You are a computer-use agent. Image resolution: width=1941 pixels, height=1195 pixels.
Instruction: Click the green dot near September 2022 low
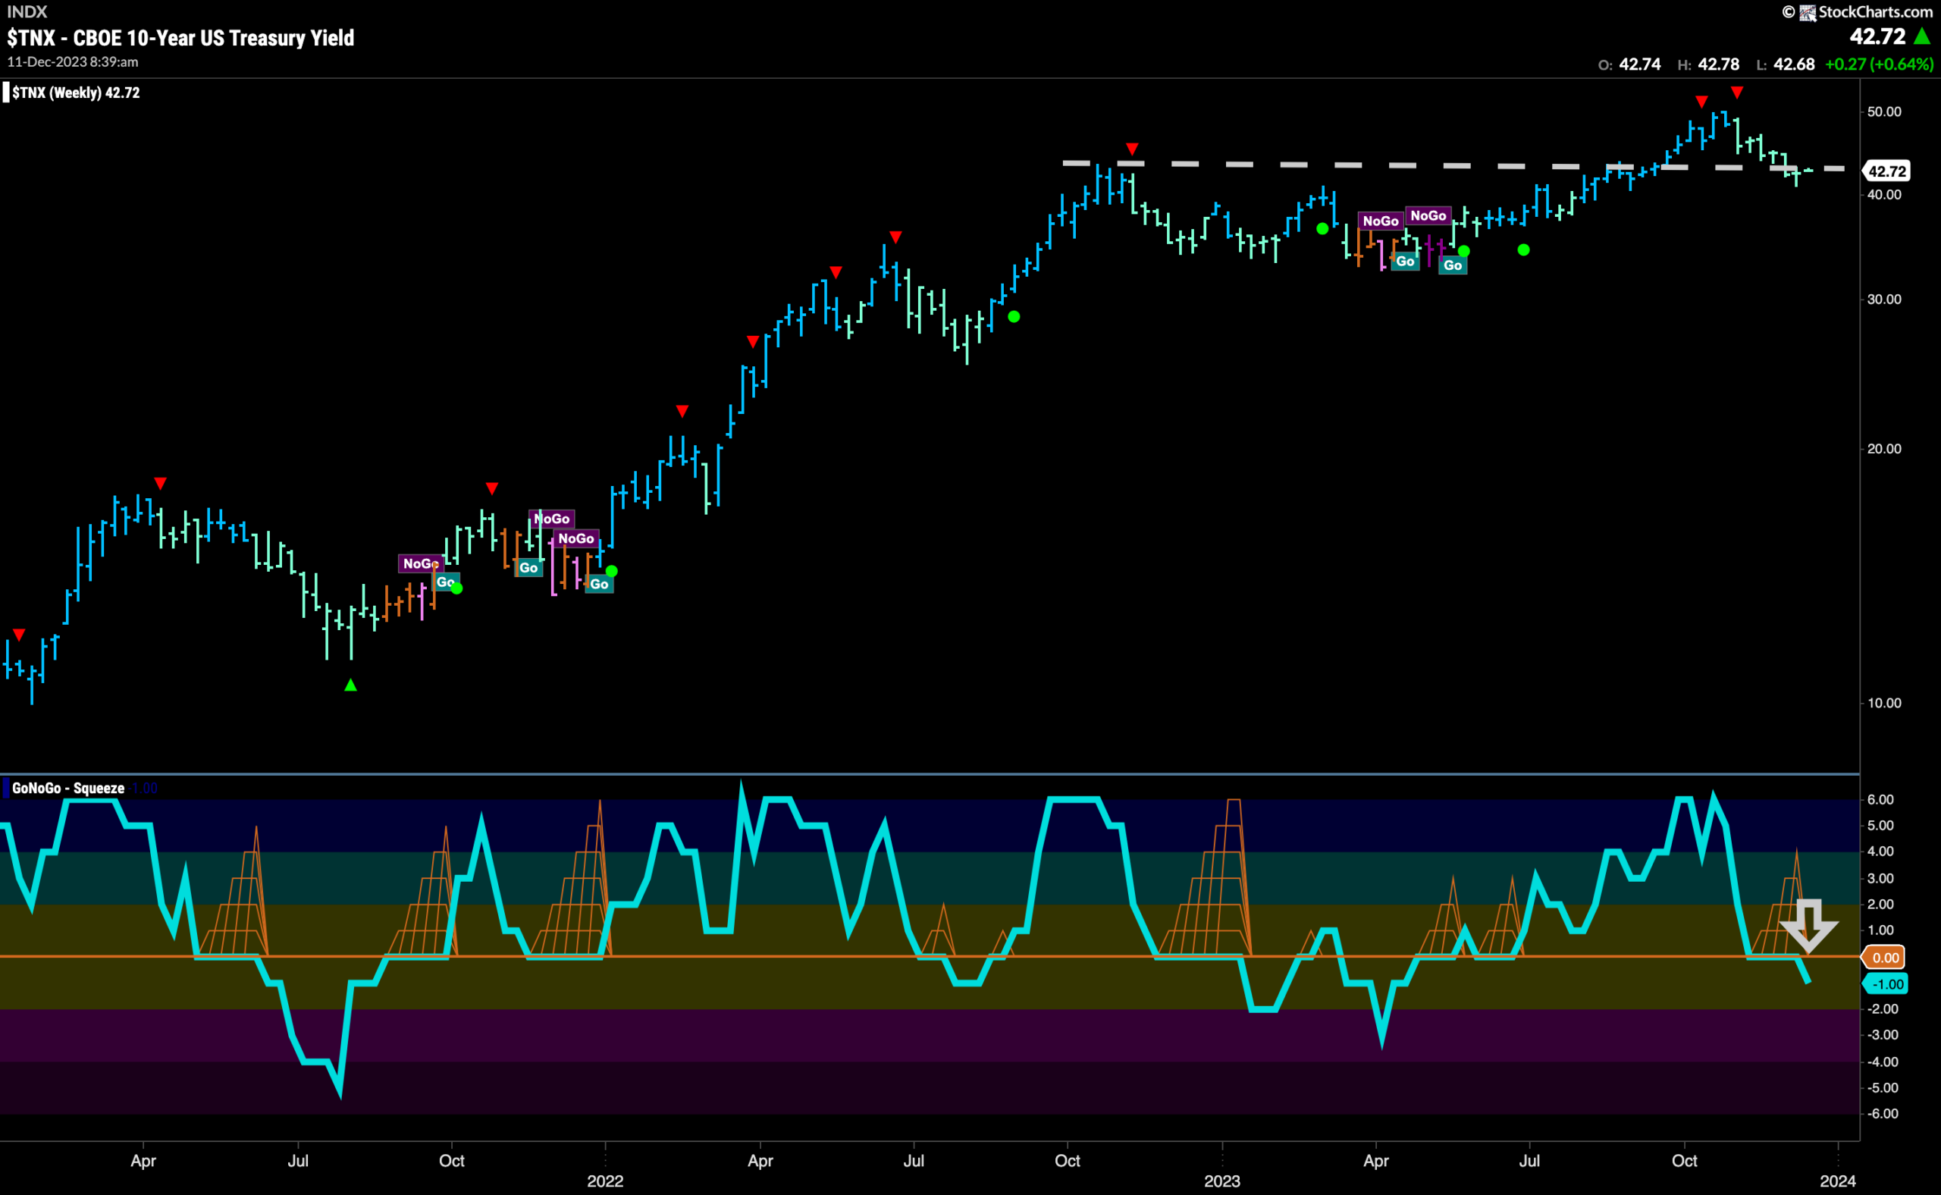tap(1014, 317)
